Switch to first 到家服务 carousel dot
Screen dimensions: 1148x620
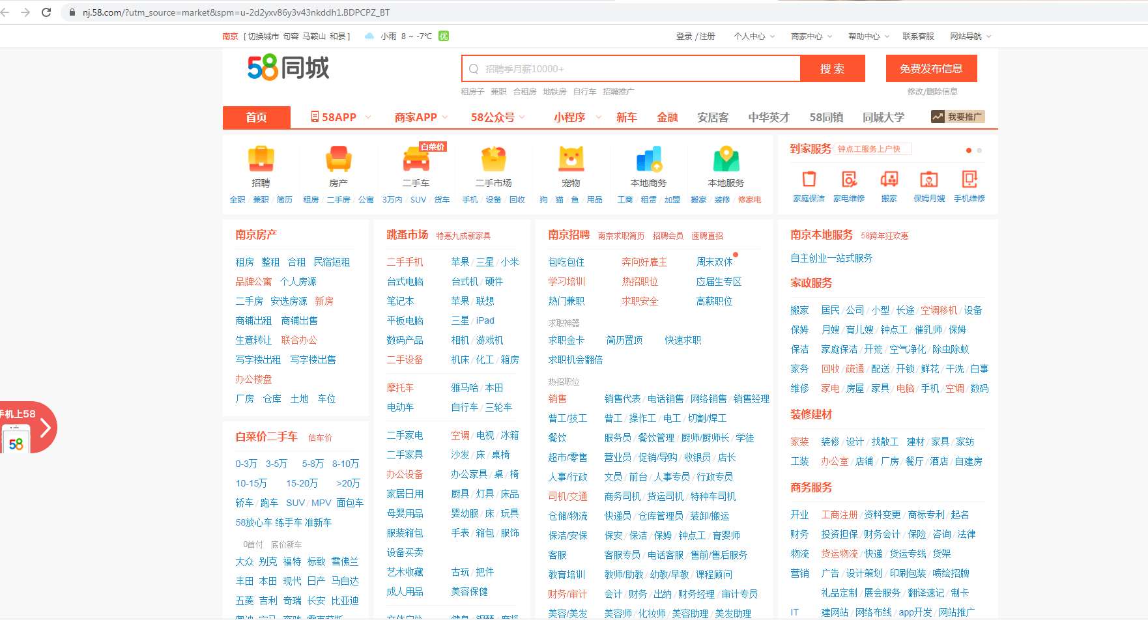[x=969, y=150]
